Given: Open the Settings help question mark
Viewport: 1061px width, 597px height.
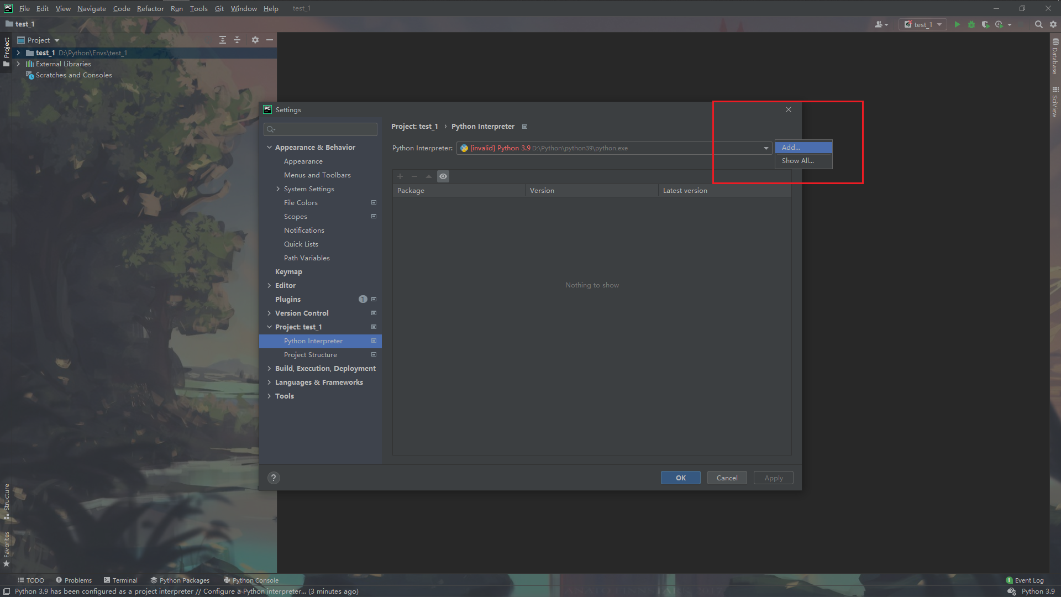Looking at the screenshot, I should point(274,478).
